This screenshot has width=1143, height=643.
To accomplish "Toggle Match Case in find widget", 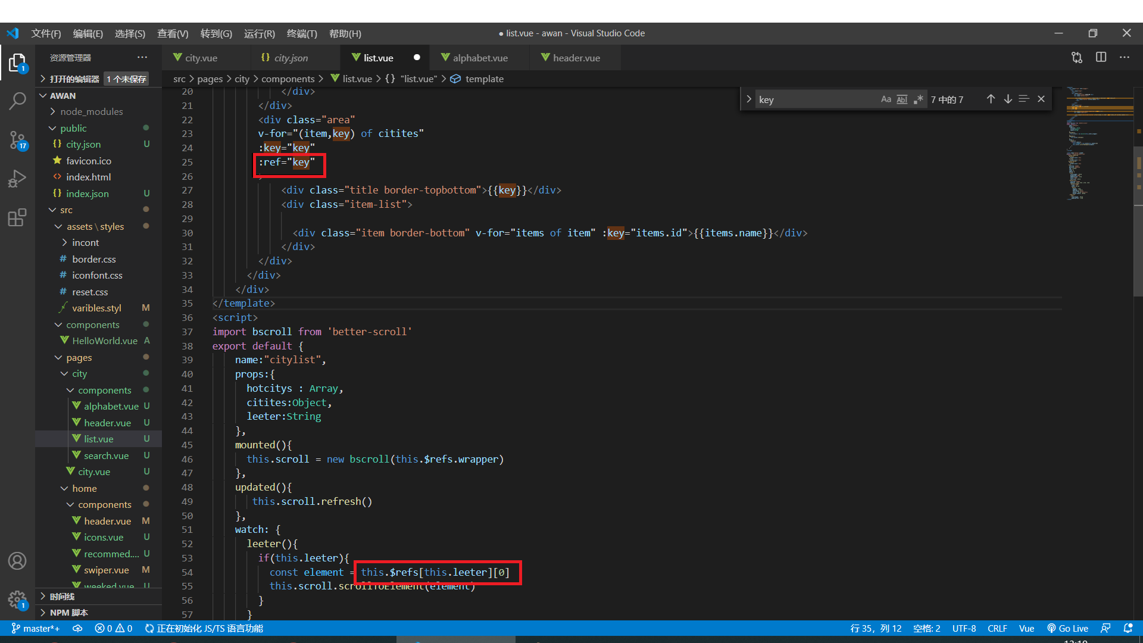I will click(886, 99).
